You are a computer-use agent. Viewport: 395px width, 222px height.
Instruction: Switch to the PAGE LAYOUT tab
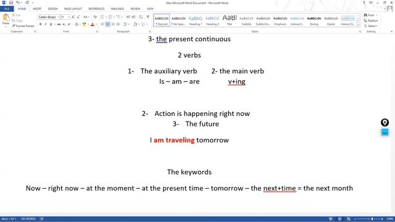coord(73,9)
